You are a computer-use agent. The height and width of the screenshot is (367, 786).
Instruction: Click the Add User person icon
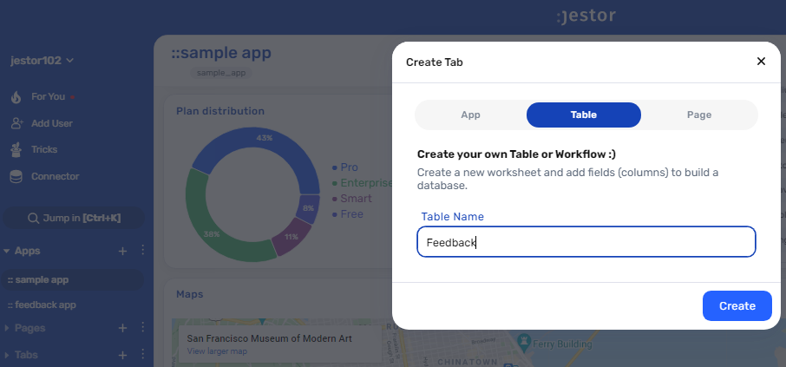pos(16,123)
